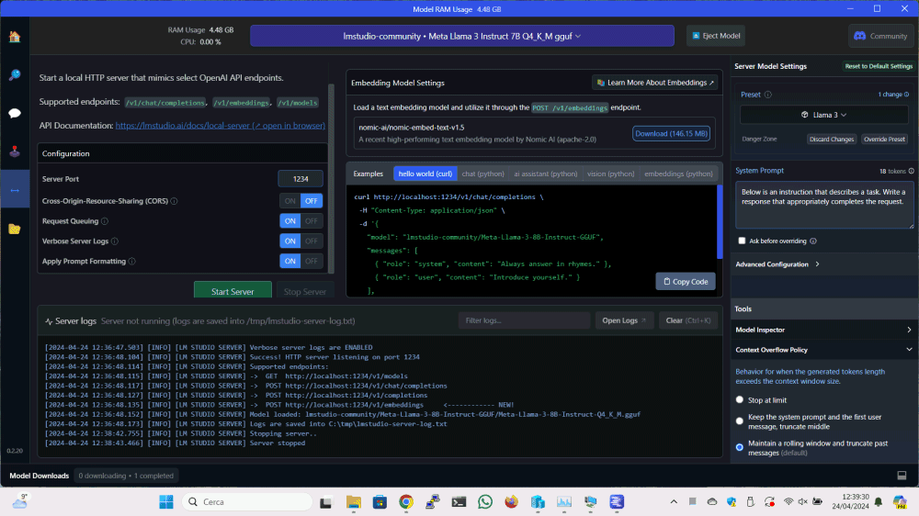
Task: Turn CORS toggle to ON
Action: [290, 201]
